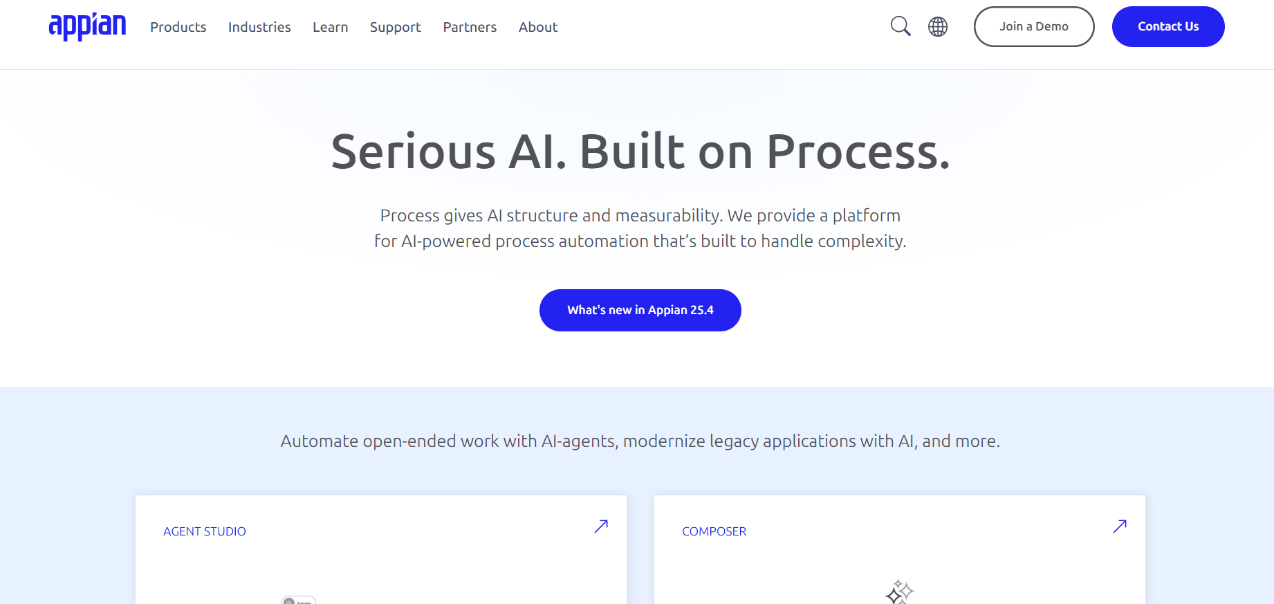
Task: Open the Learn menu
Action: (331, 27)
